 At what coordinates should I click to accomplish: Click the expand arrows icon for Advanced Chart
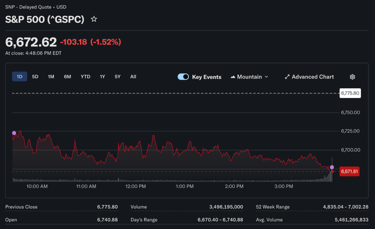(x=287, y=77)
